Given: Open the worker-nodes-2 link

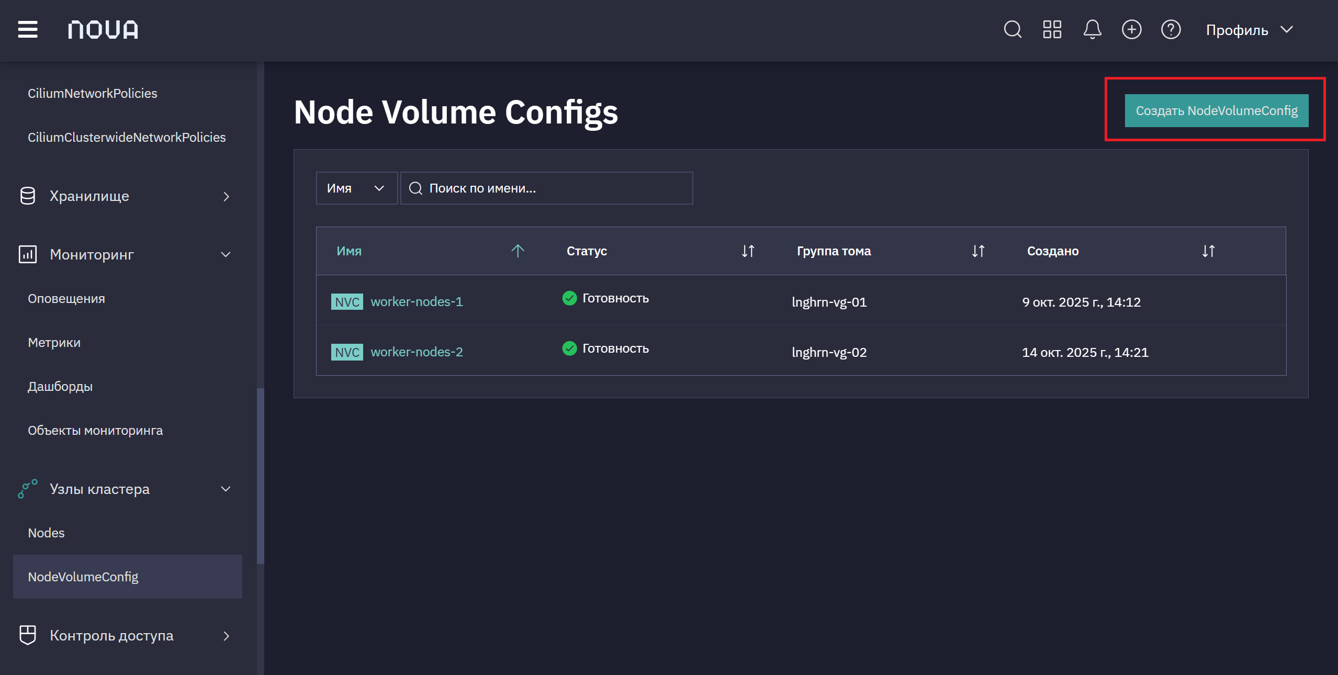Looking at the screenshot, I should click(x=417, y=352).
